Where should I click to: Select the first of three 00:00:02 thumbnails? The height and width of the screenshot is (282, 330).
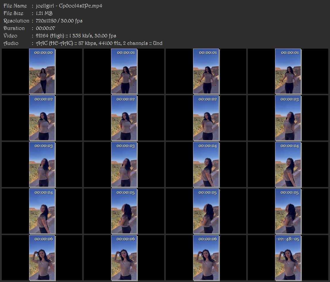coord(42,118)
